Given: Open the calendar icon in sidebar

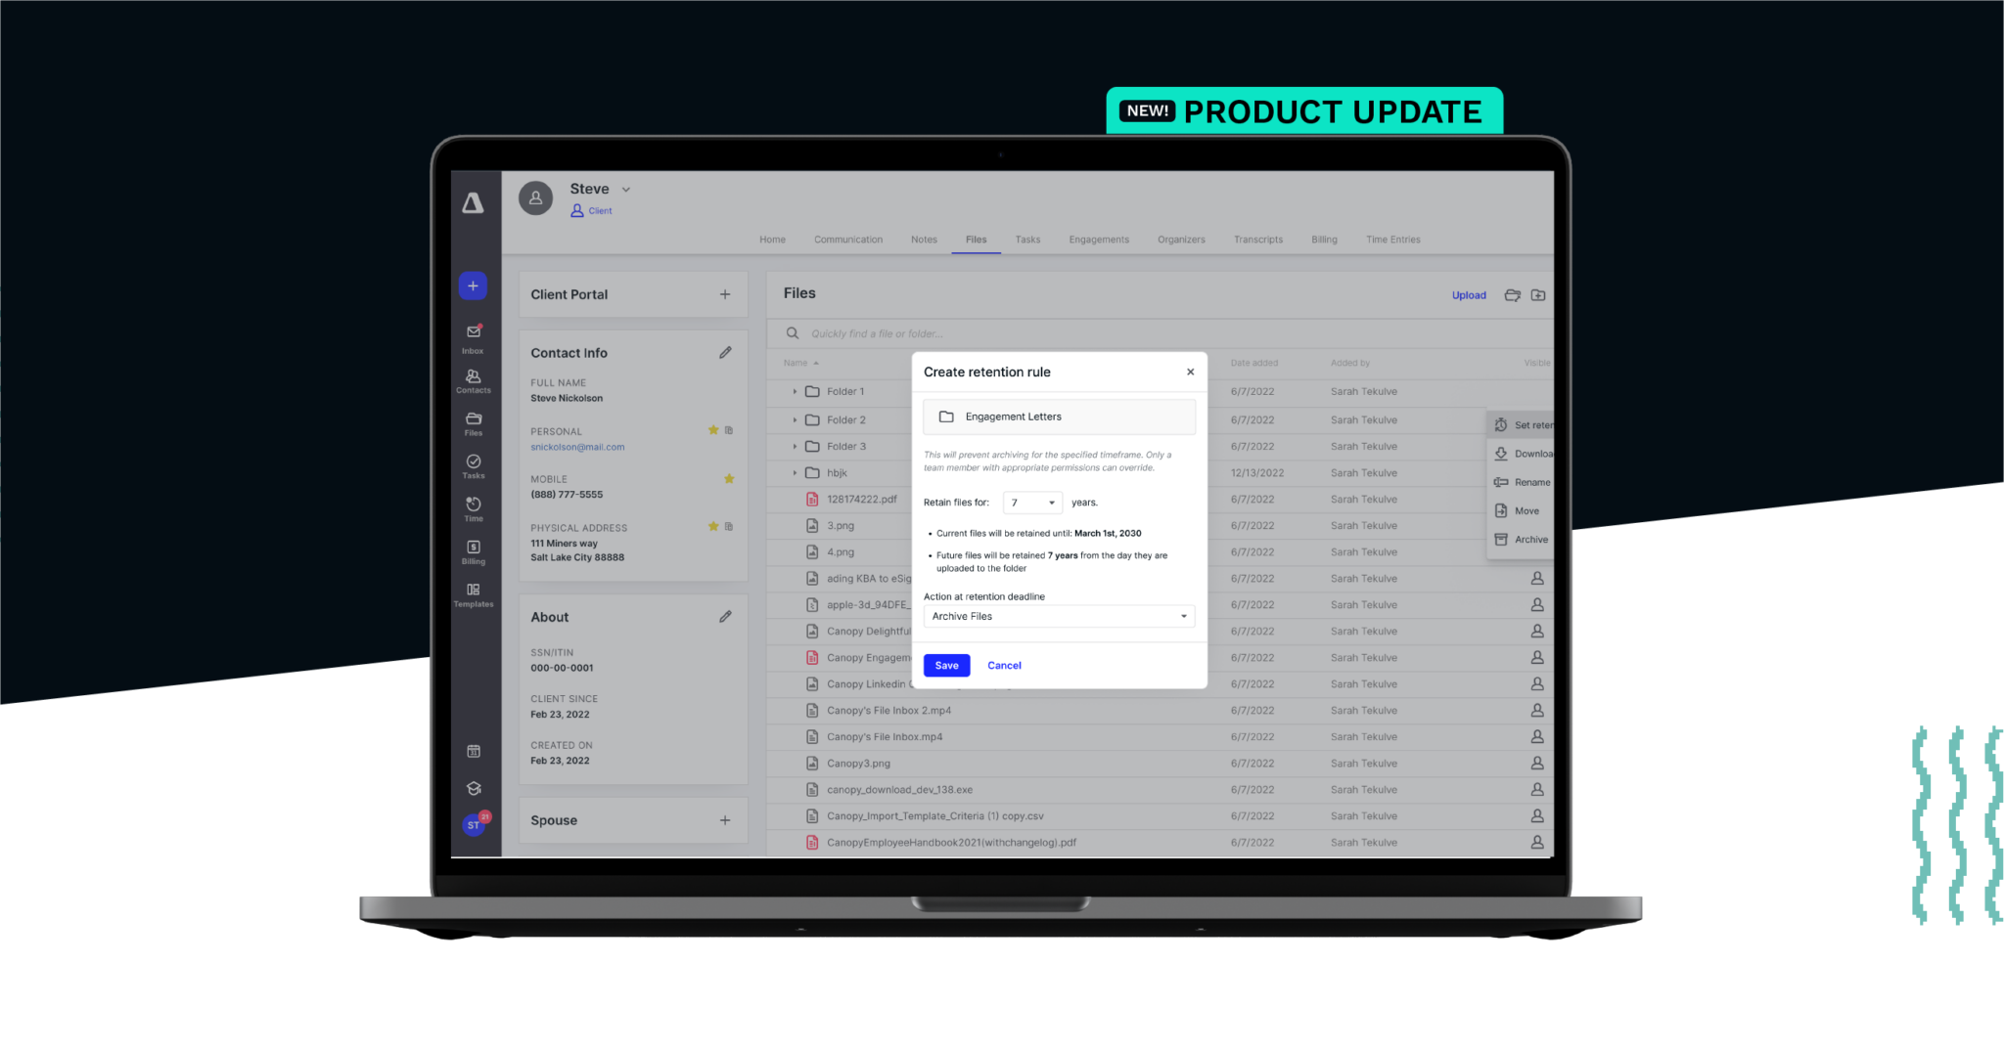Looking at the screenshot, I should [x=474, y=751].
